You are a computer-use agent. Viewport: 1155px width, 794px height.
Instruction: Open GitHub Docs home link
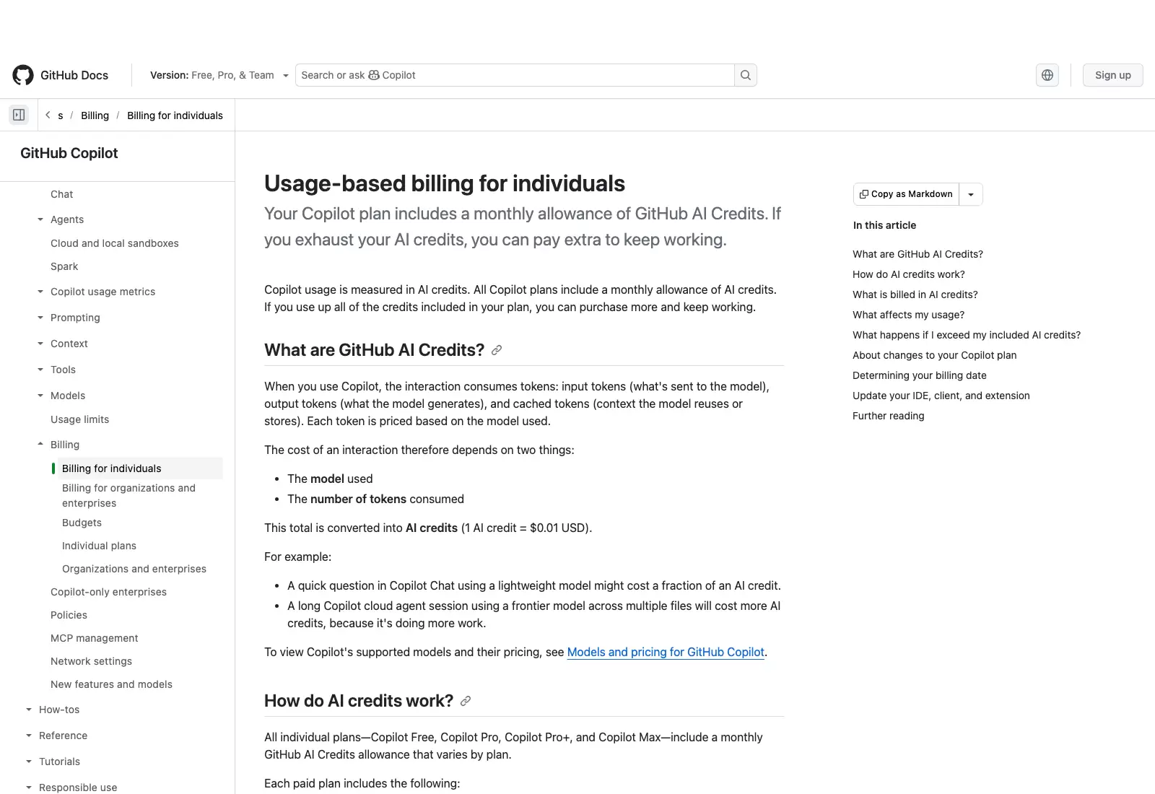[x=74, y=75]
